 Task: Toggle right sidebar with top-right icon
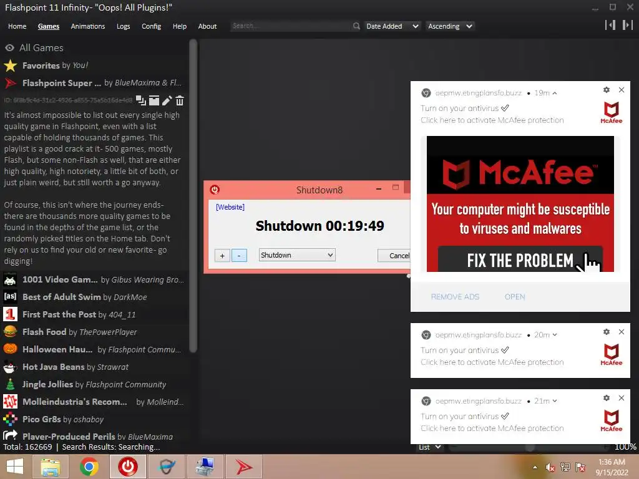(628, 25)
